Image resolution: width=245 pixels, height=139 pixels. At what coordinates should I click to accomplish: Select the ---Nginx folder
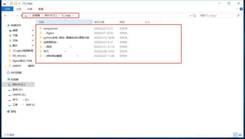(x=49, y=33)
